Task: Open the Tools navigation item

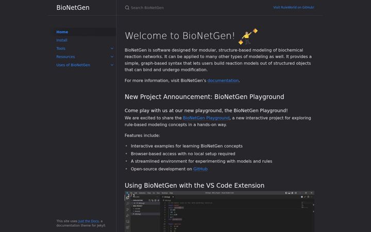Action: pyautogui.click(x=61, y=48)
